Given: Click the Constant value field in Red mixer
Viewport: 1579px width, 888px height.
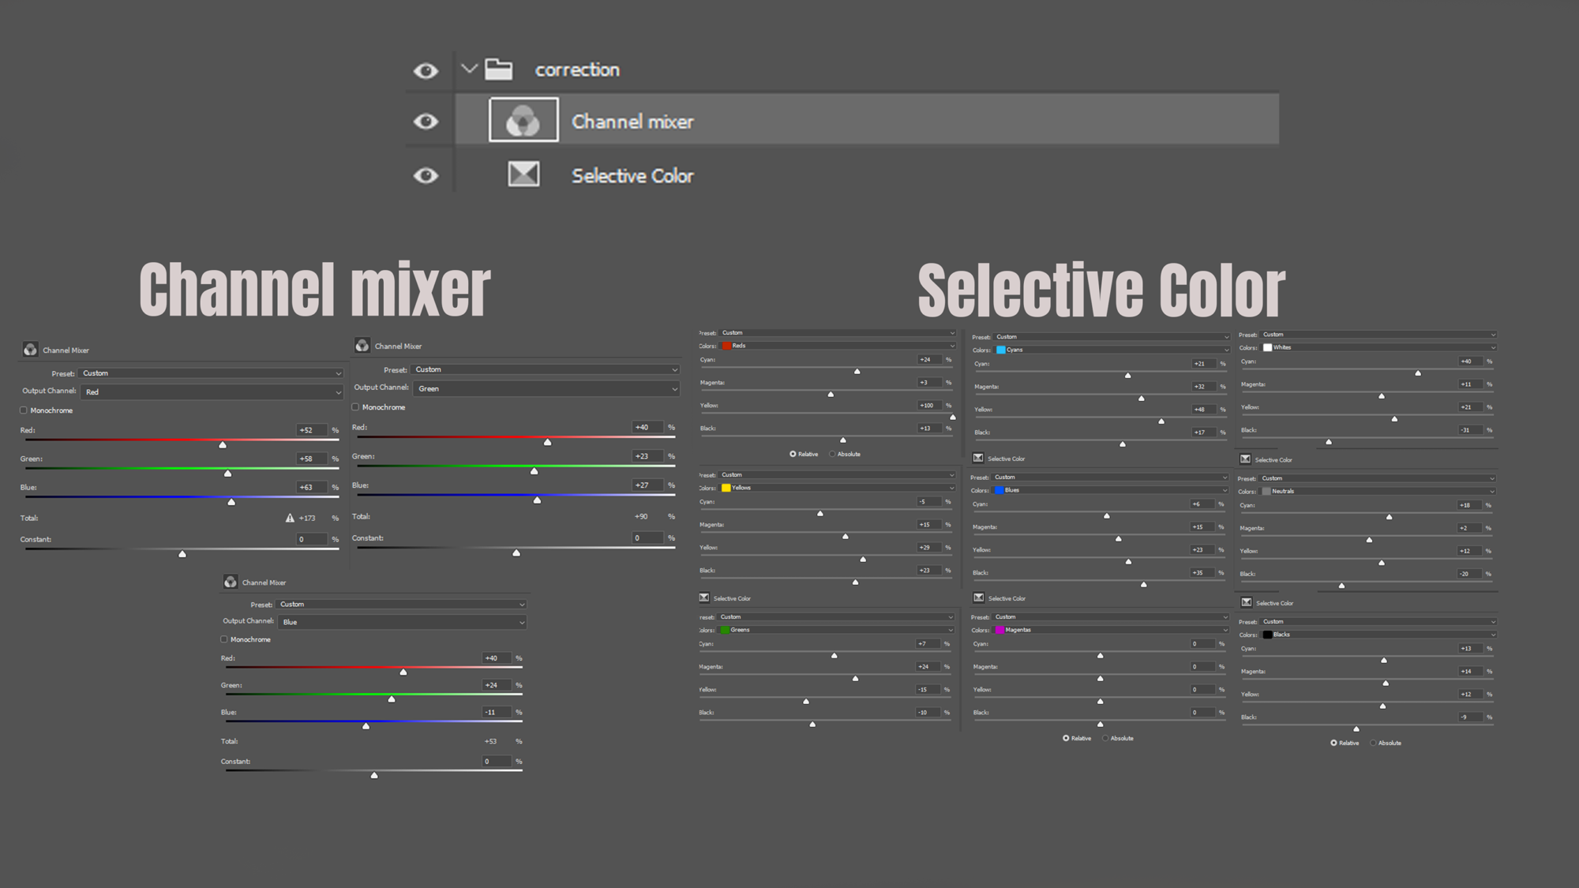Looking at the screenshot, I should [x=313, y=539].
